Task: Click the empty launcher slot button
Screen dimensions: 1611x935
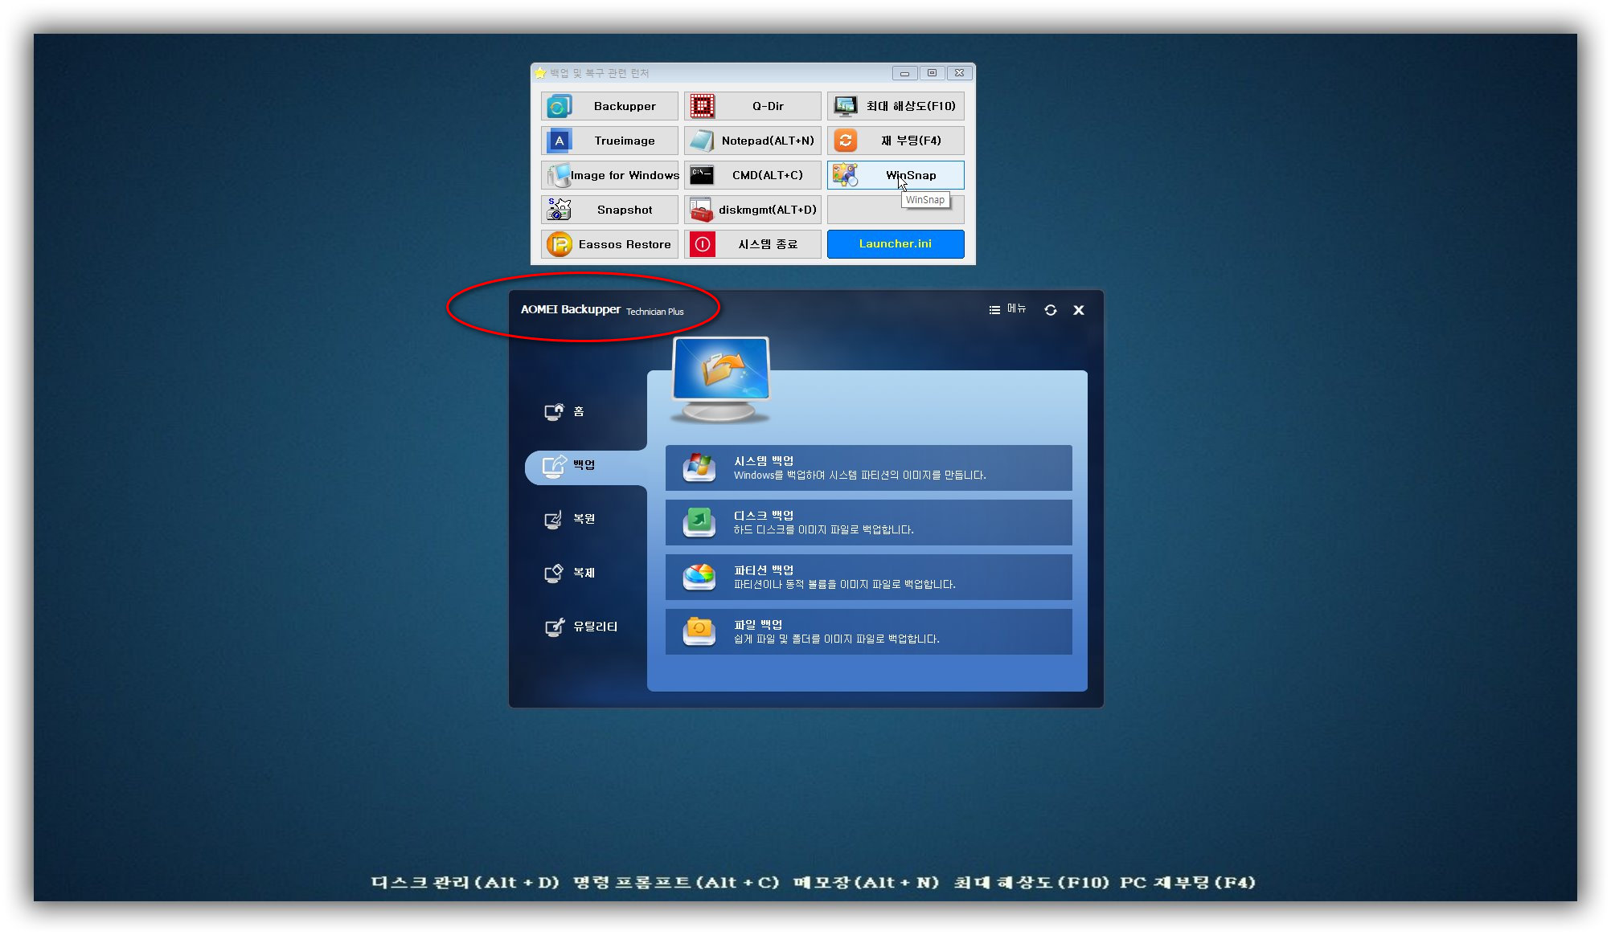Action: 896,210
